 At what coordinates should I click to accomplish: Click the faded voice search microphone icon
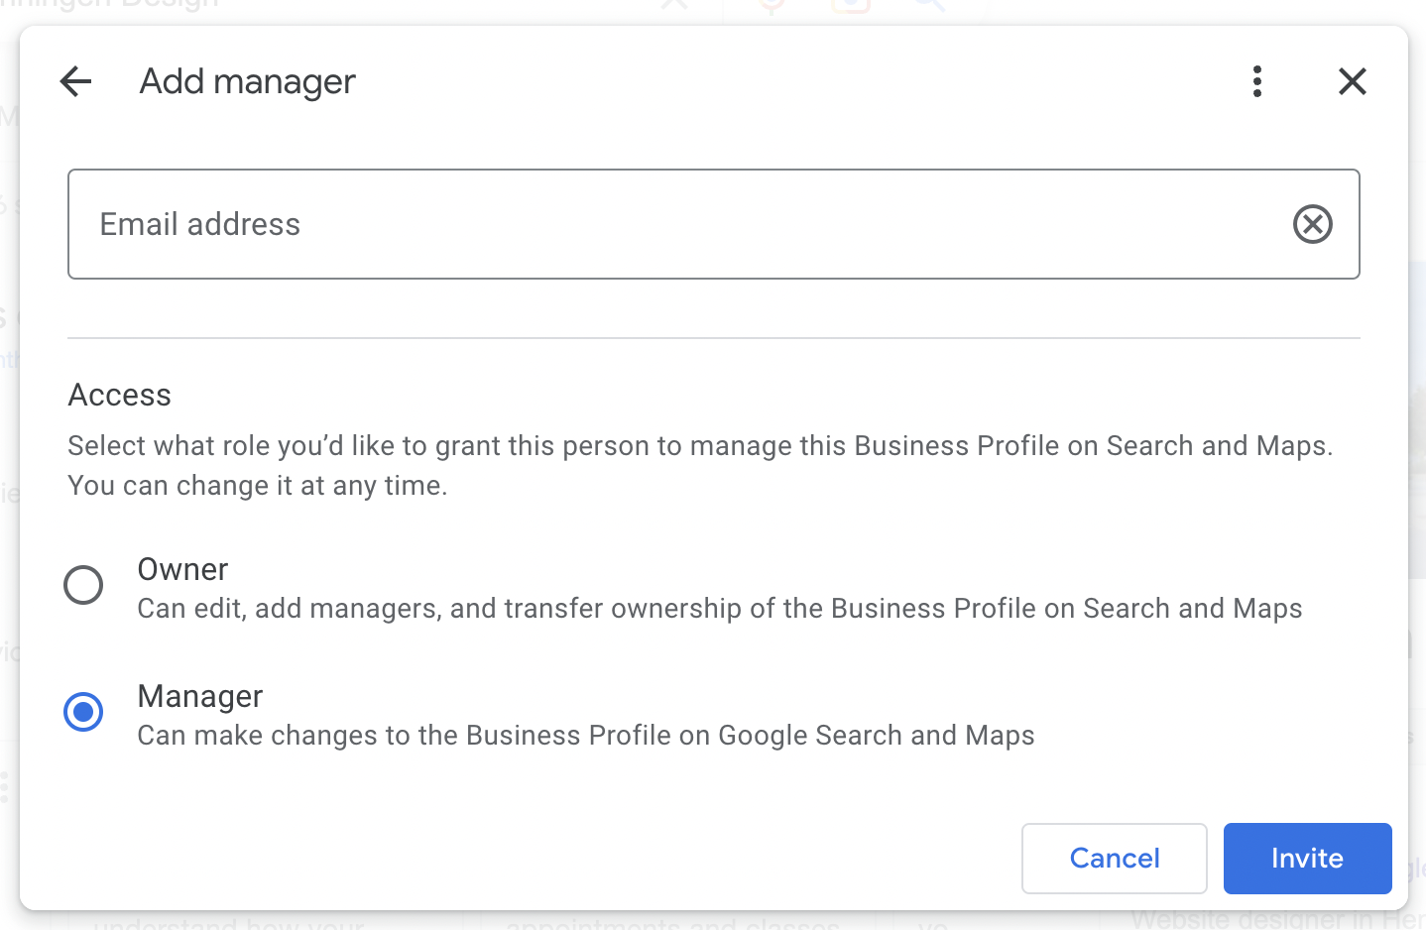point(772,8)
